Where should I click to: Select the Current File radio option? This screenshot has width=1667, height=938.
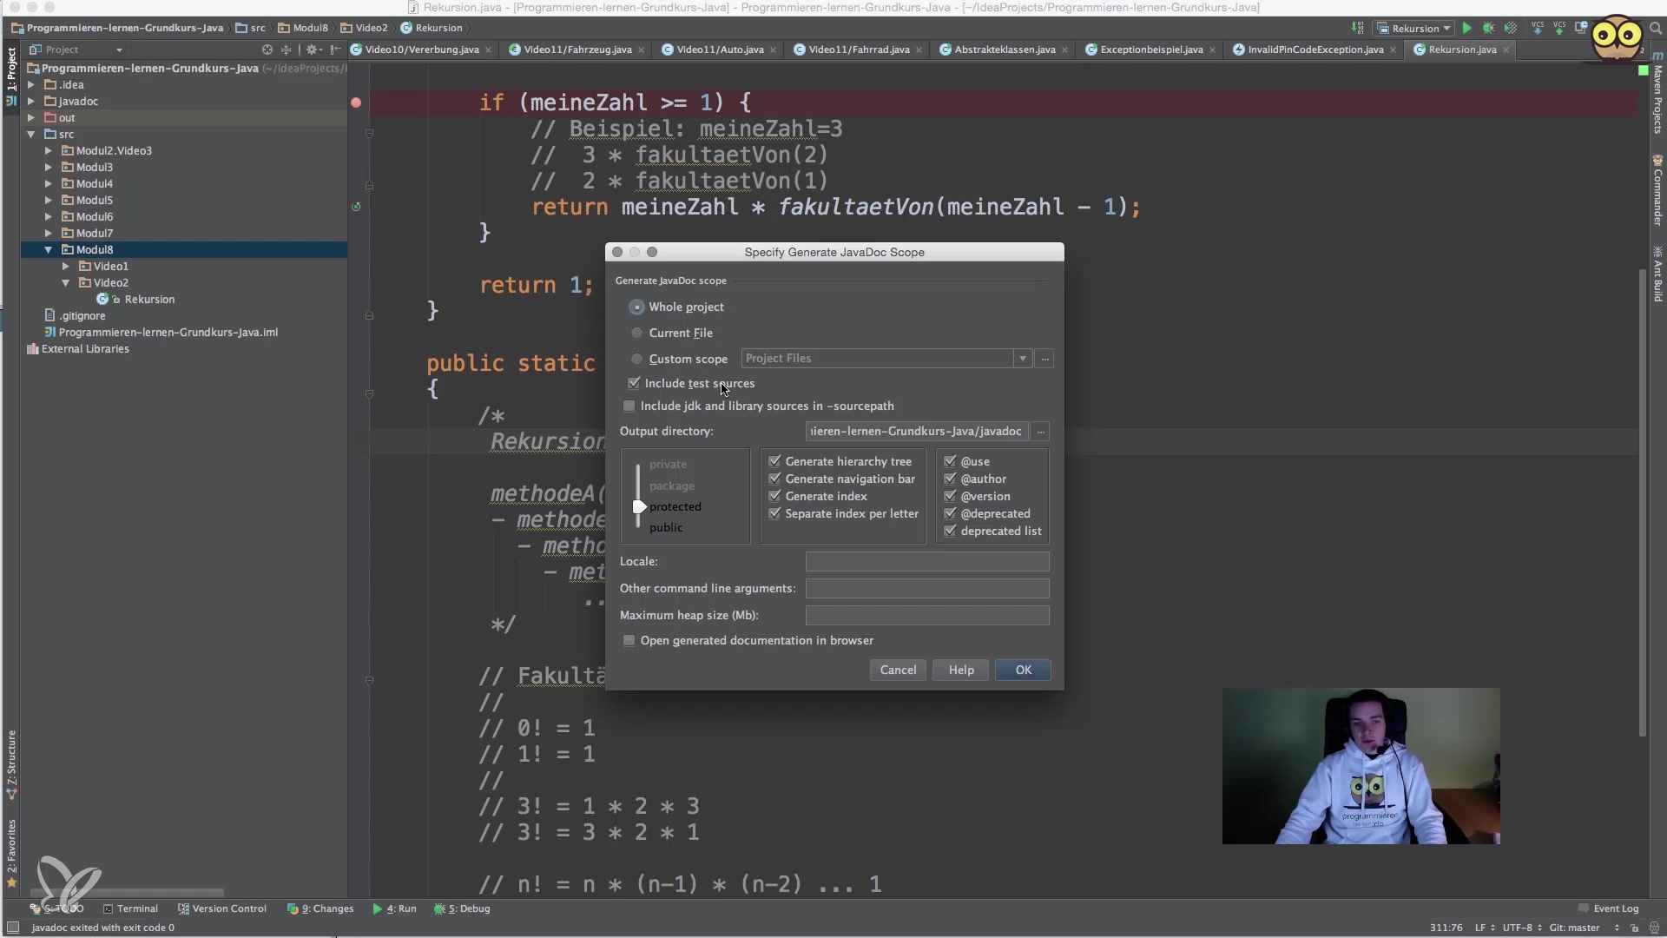[x=637, y=333]
